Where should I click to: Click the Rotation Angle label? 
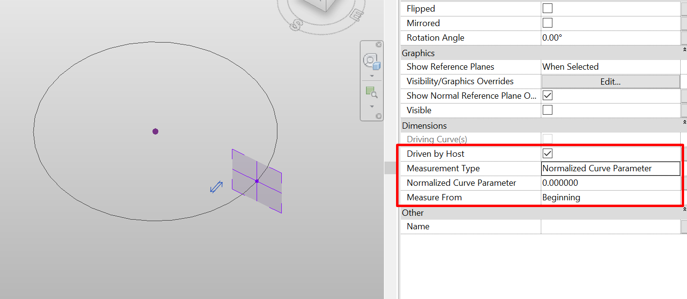(435, 38)
